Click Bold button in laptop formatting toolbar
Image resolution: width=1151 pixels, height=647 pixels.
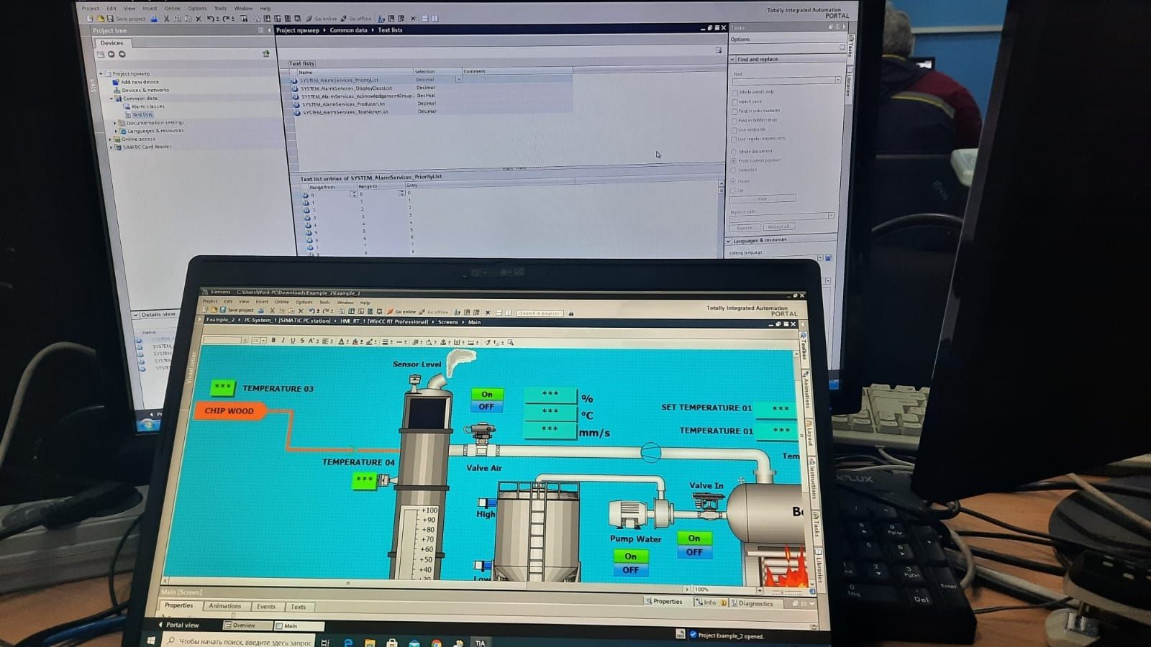tap(273, 341)
